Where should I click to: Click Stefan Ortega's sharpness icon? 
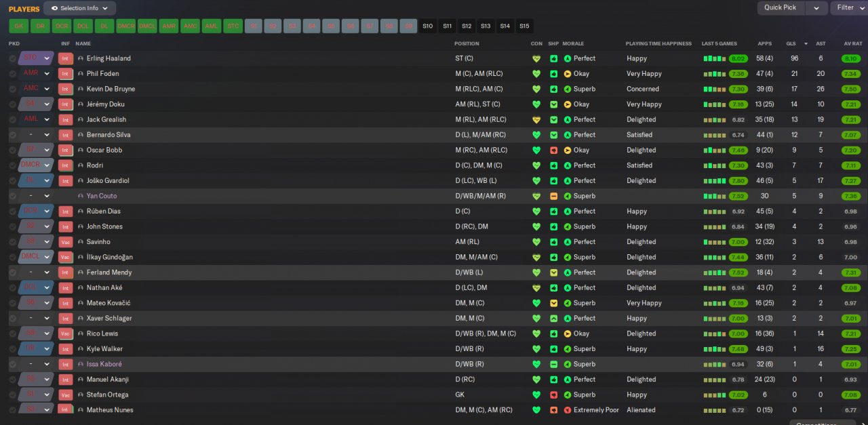tap(553, 395)
